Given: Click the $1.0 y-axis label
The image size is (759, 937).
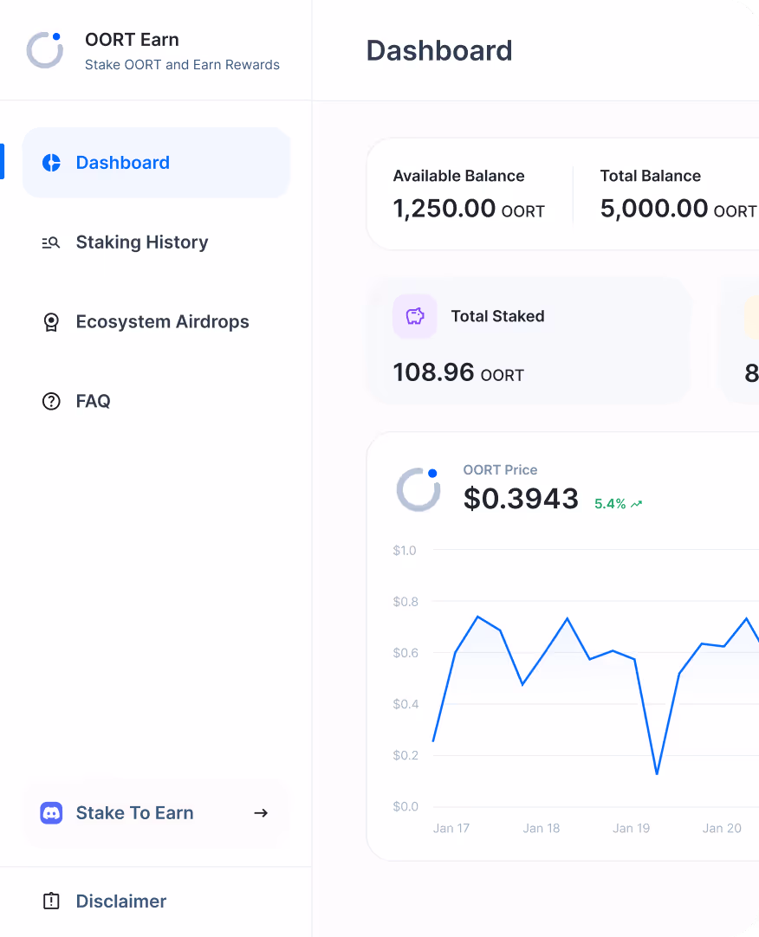Looking at the screenshot, I should point(405,551).
